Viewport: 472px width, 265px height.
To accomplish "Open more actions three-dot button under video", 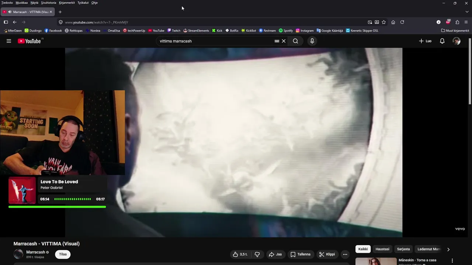I will click(345, 254).
